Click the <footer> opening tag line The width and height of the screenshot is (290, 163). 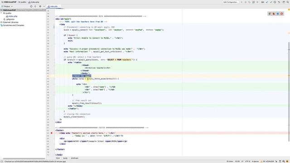click(x=59, y=130)
